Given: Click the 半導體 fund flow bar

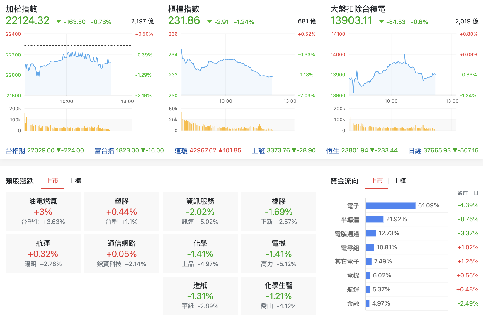Looking at the screenshot, I should [x=375, y=219].
